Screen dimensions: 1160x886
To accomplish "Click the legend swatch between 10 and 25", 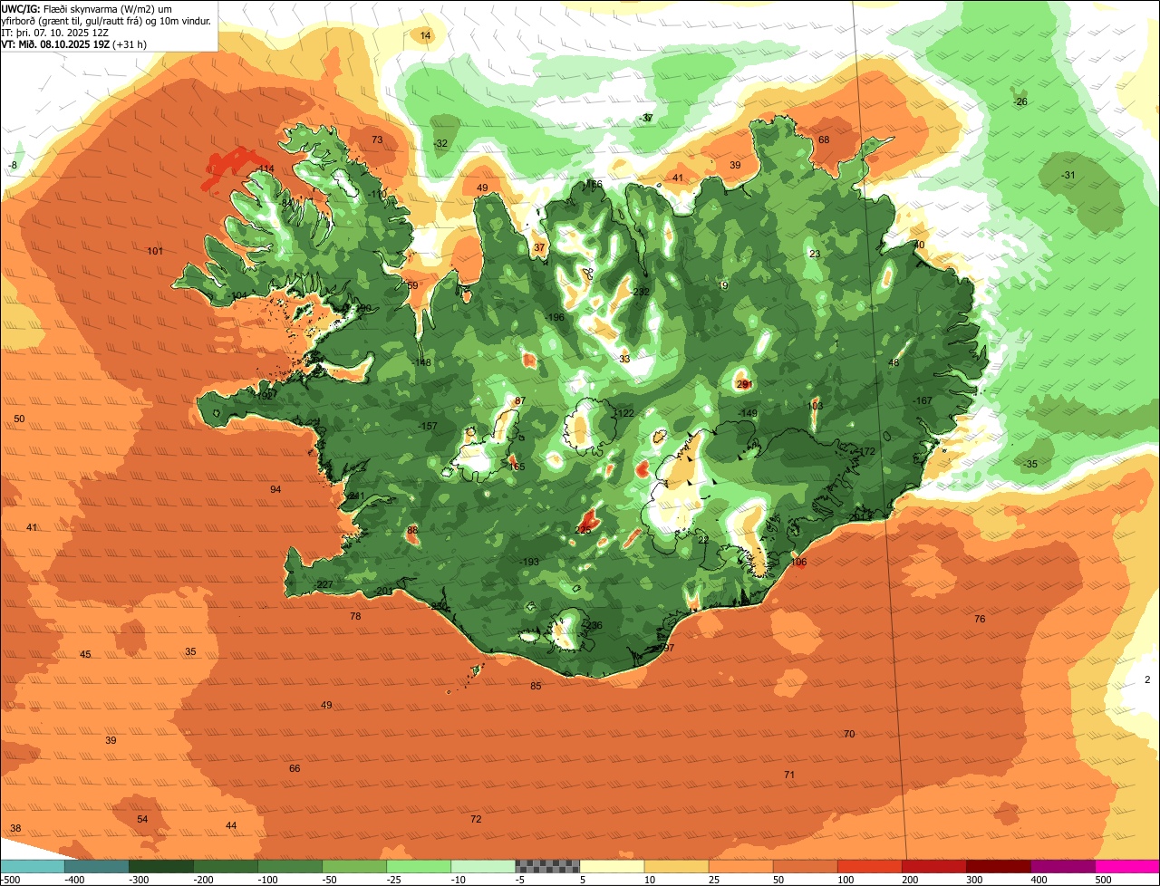I will point(676,866).
